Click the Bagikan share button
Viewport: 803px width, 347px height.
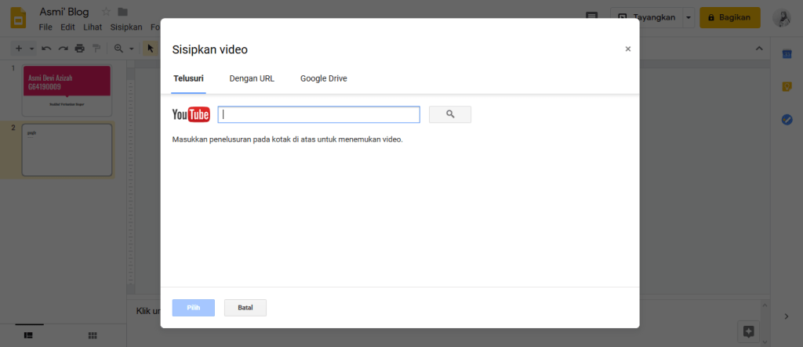click(x=729, y=17)
